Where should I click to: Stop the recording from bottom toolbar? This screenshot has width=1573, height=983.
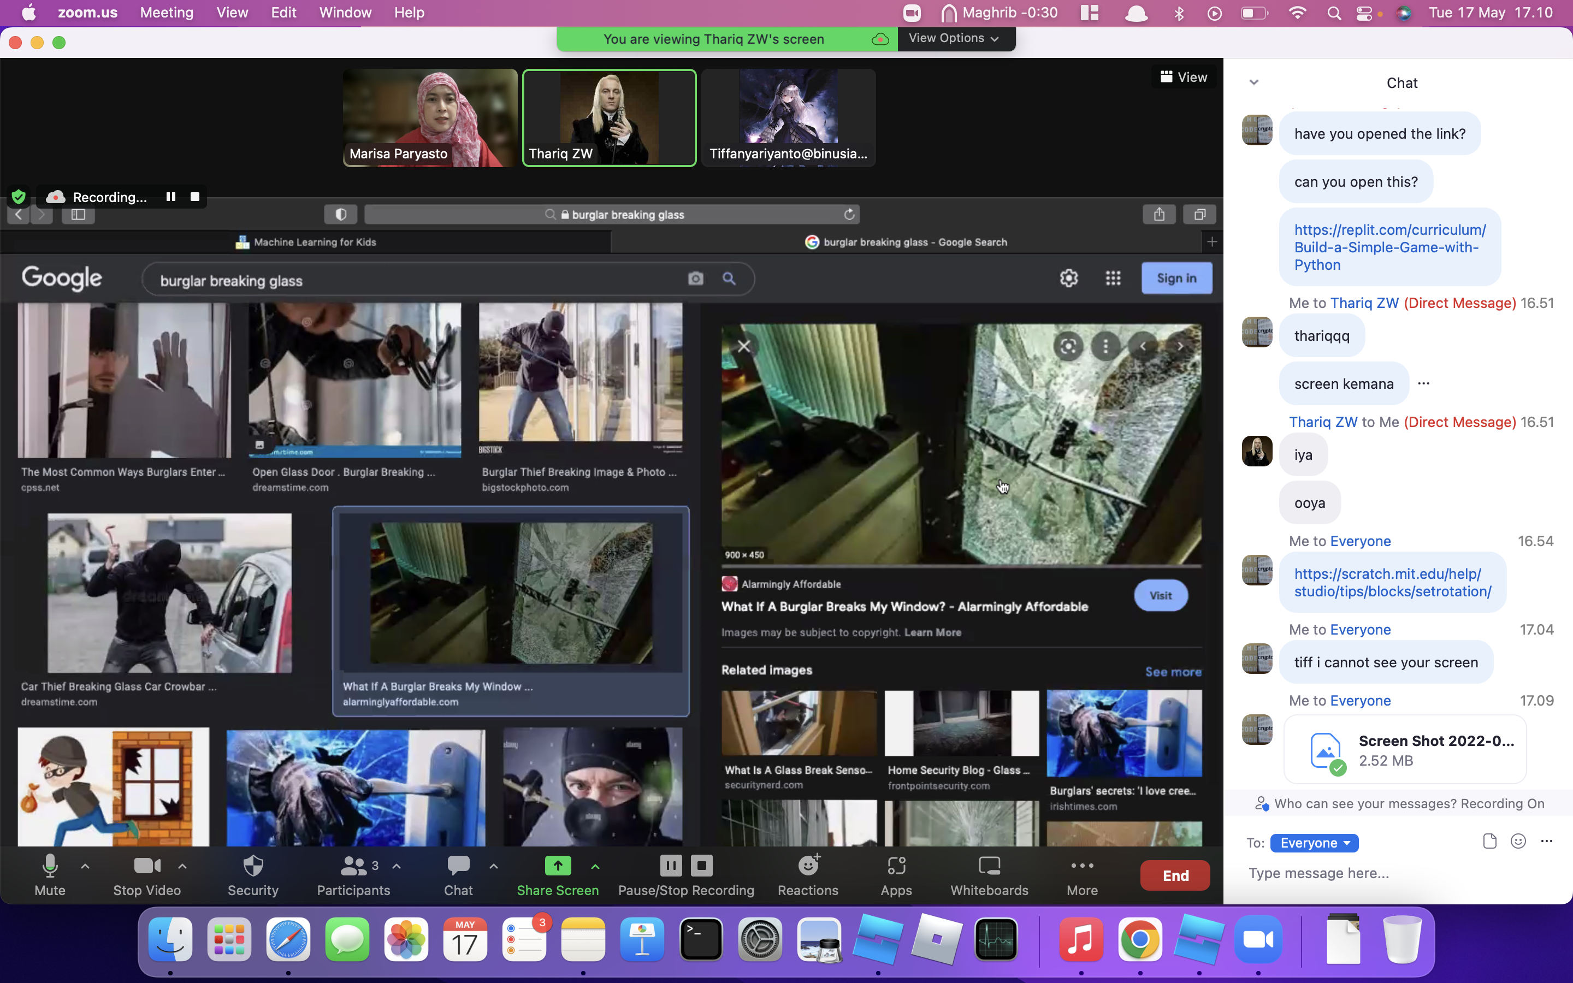point(701,866)
